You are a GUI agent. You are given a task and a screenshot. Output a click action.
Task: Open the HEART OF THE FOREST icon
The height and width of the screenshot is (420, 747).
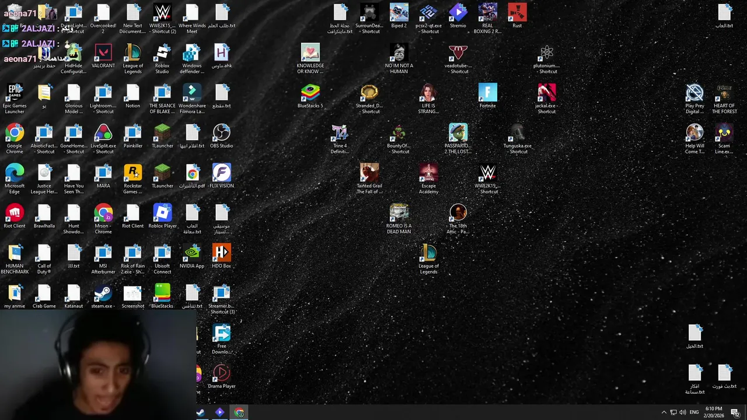click(x=724, y=98)
